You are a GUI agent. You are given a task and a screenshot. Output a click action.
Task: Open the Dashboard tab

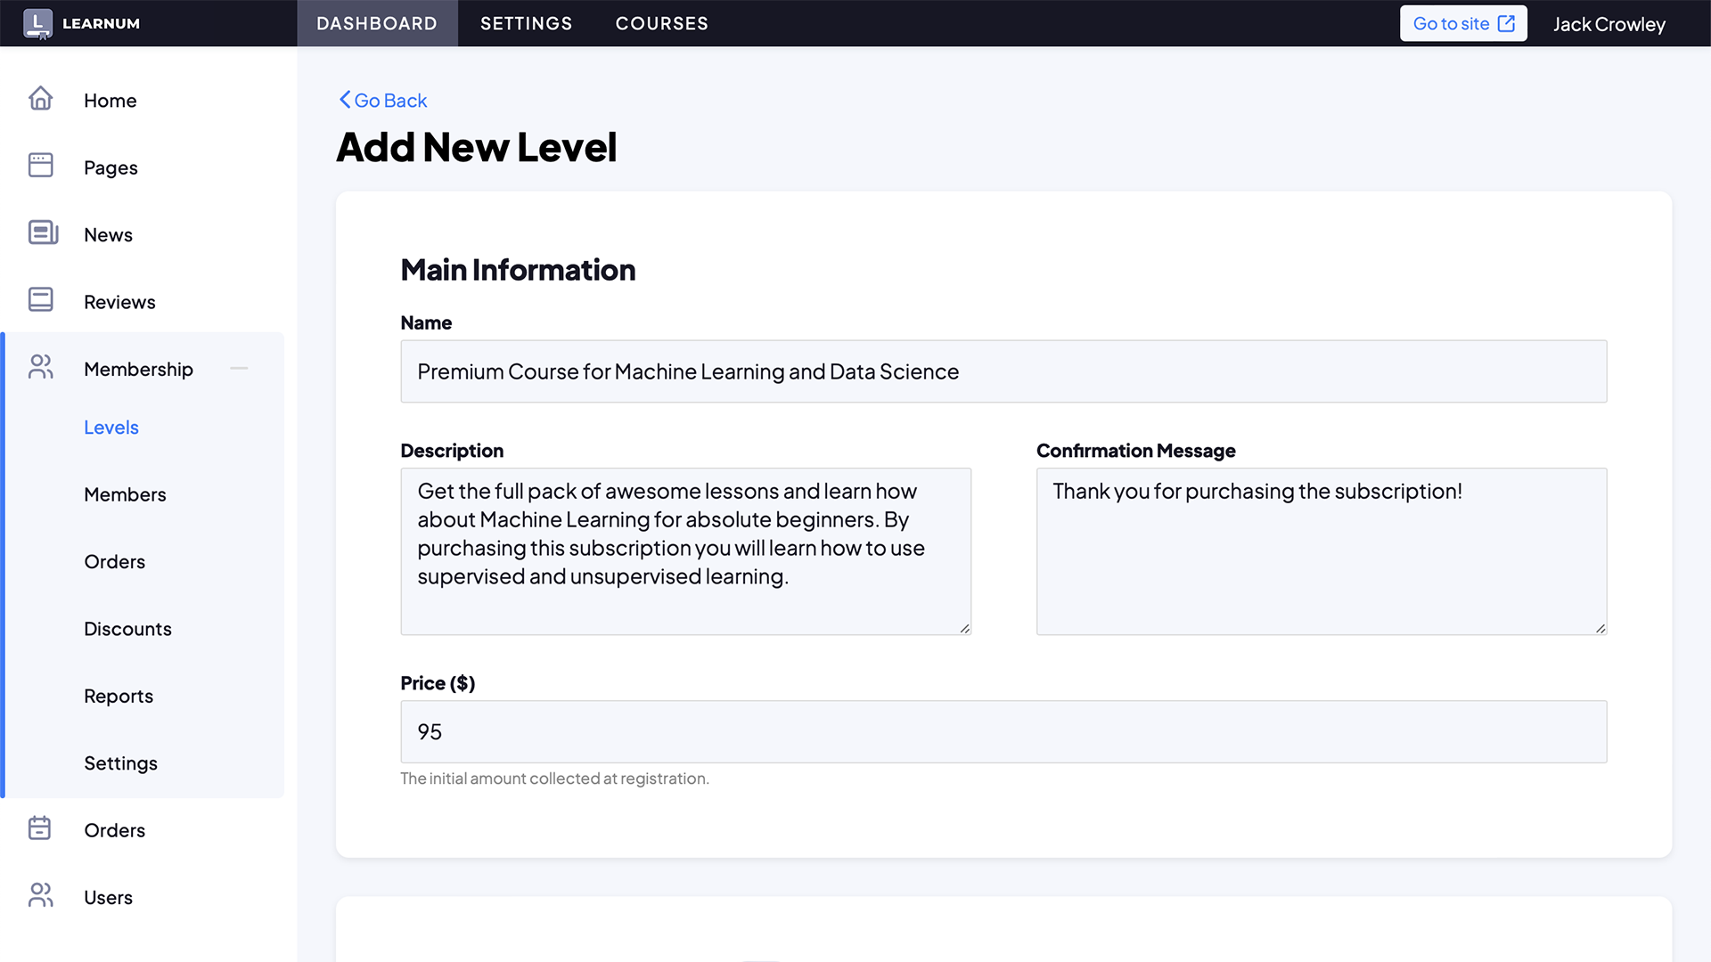377,23
